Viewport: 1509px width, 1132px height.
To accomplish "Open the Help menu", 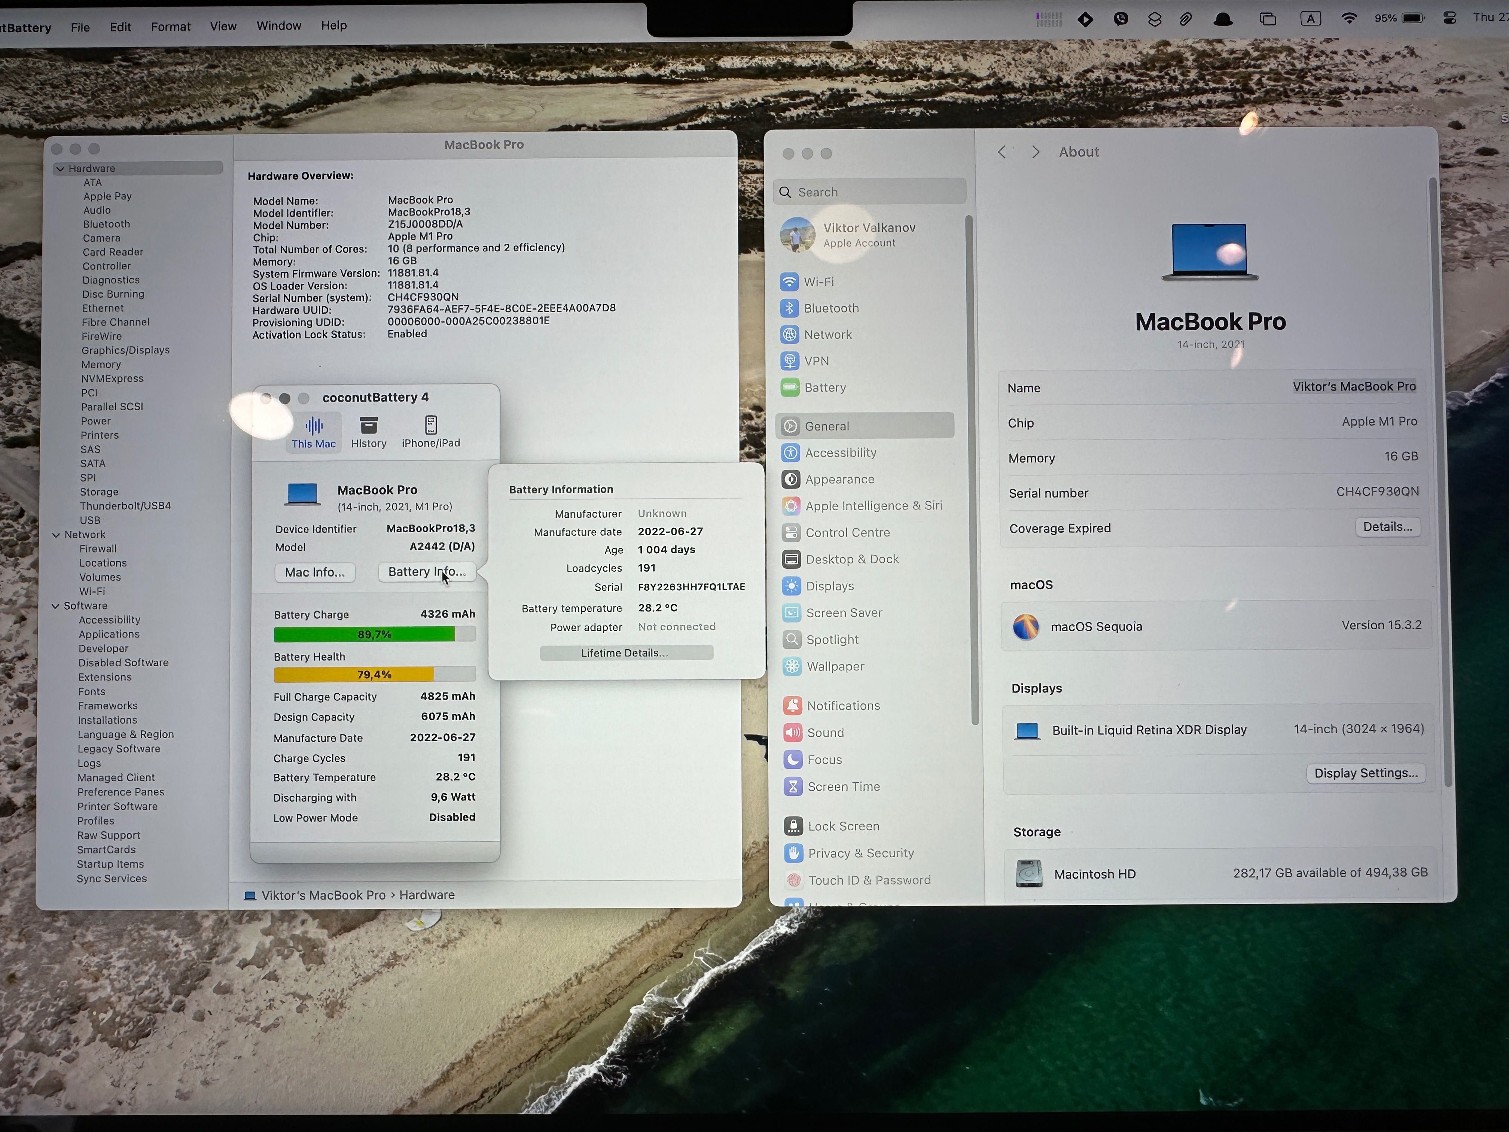I will [333, 25].
